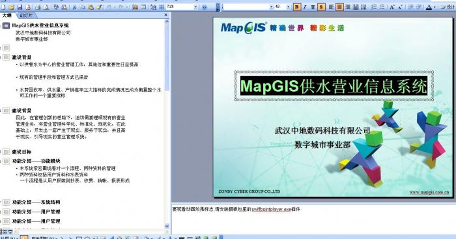Apply distributed text alignment
This screenshot has width=456, height=239.
(x=356, y=7)
